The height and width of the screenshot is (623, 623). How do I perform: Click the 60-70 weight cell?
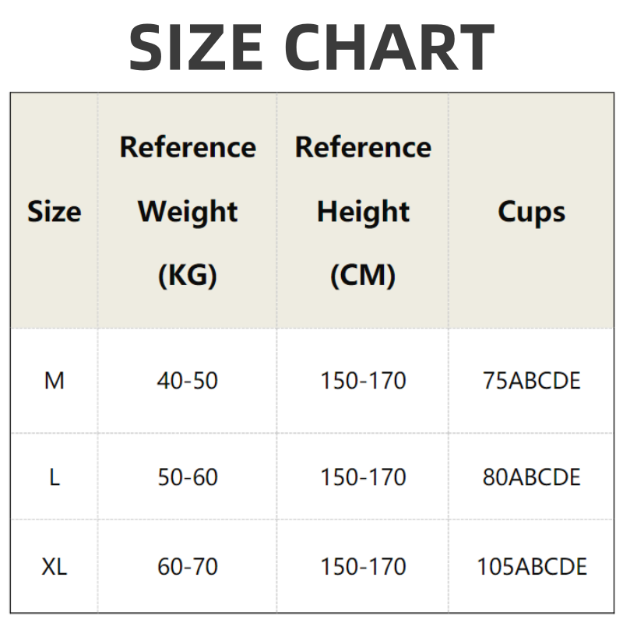[x=188, y=567]
